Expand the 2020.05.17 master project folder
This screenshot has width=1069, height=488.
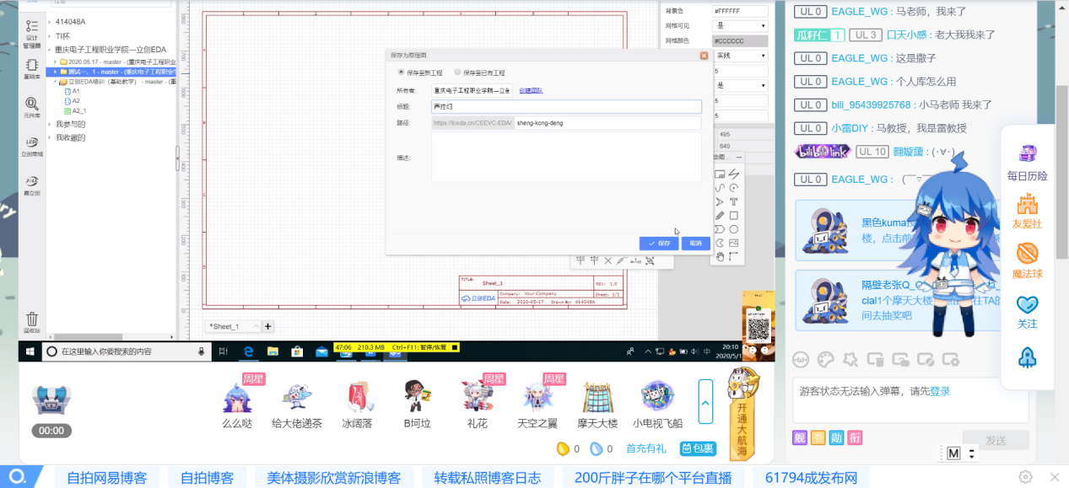coord(56,62)
